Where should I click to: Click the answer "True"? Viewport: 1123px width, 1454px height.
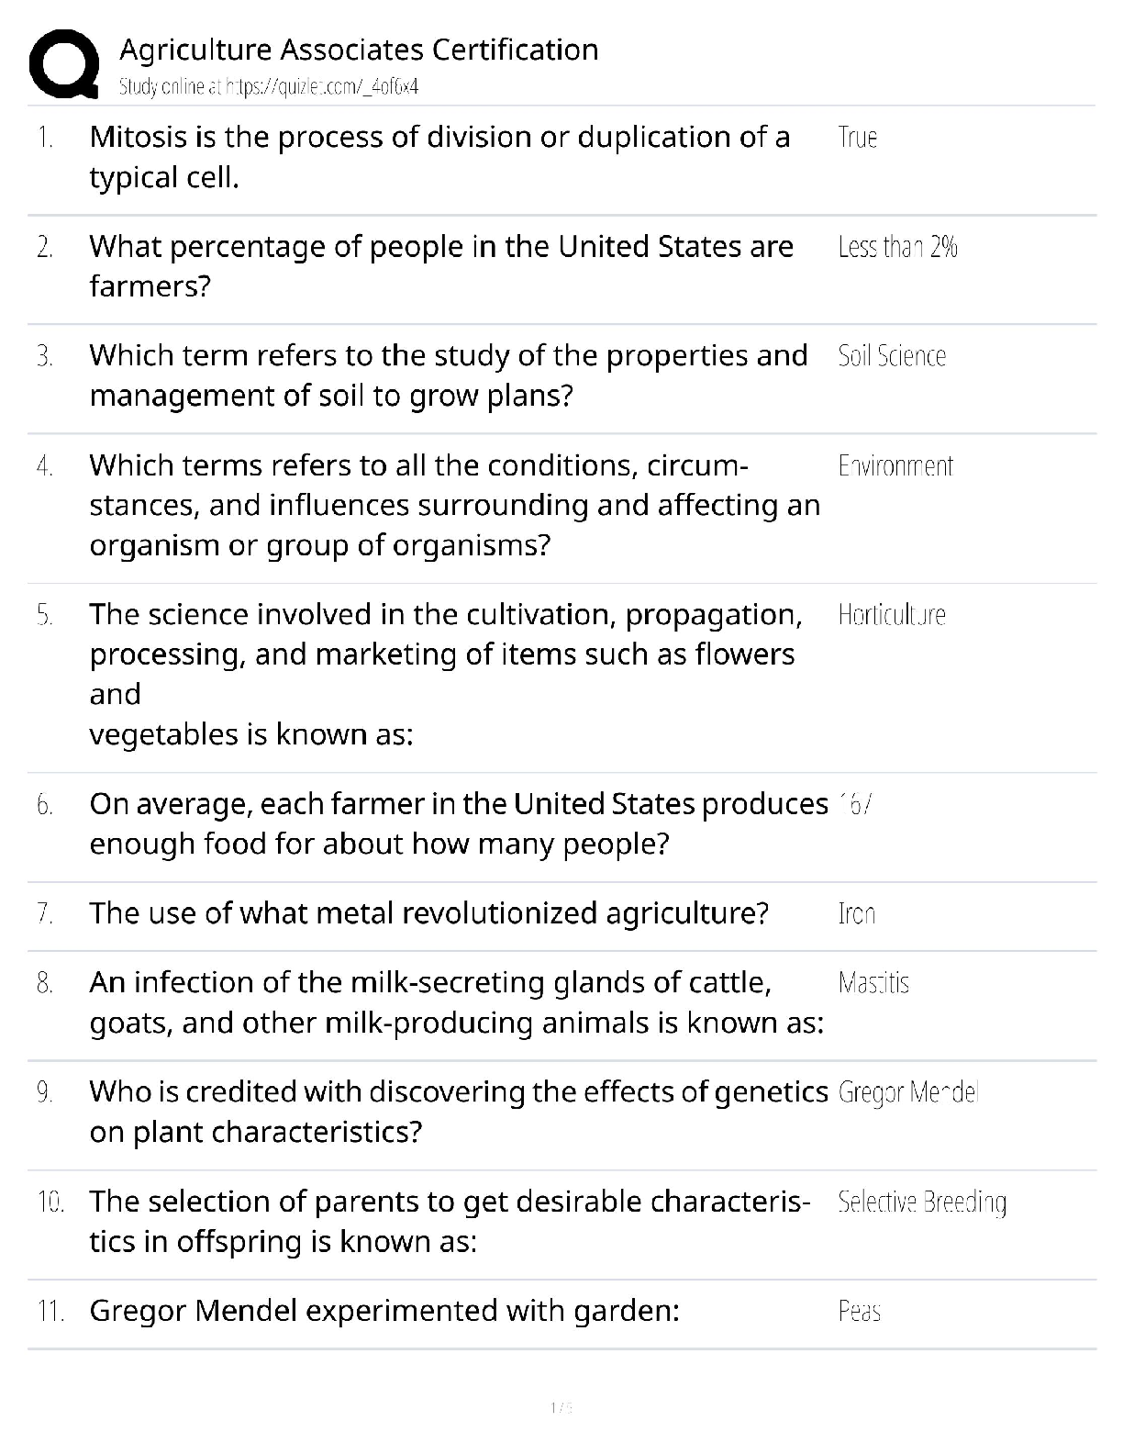point(858,138)
